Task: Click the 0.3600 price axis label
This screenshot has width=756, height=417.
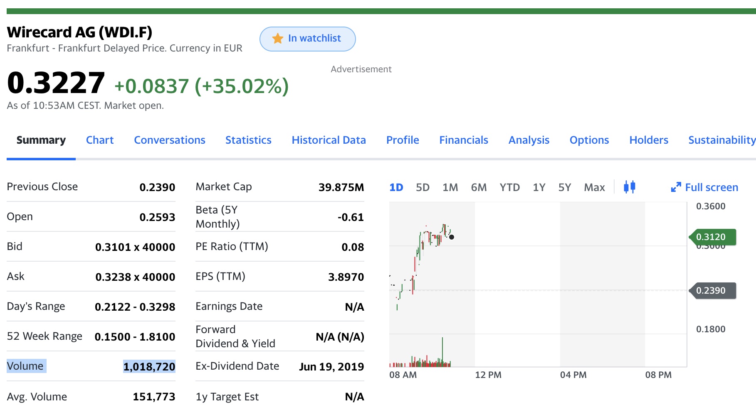Action: pyautogui.click(x=711, y=206)
